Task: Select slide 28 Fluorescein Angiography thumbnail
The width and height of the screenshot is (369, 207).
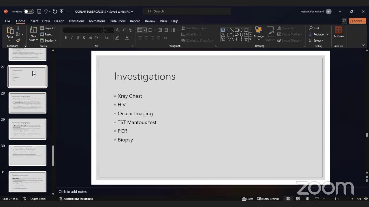Action: [27, 103]
